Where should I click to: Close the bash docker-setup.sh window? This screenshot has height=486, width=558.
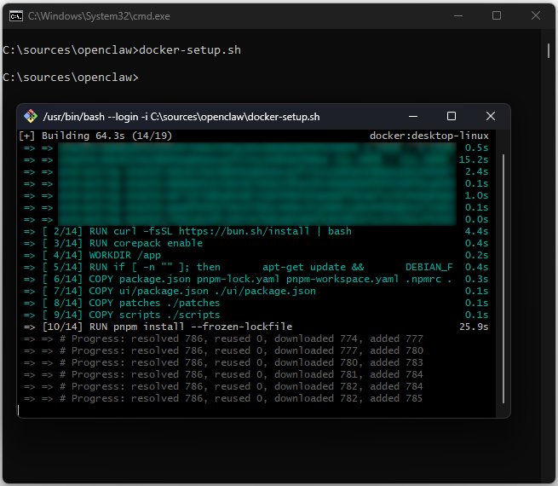click(491, 117)
